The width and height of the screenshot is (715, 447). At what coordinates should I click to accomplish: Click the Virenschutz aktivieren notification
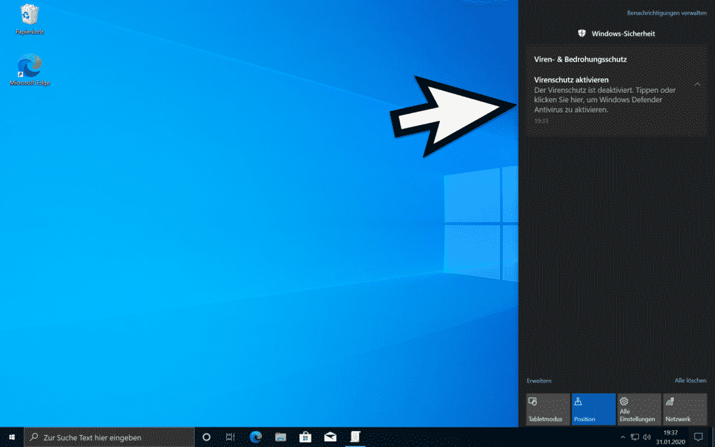tap(616, 100)
